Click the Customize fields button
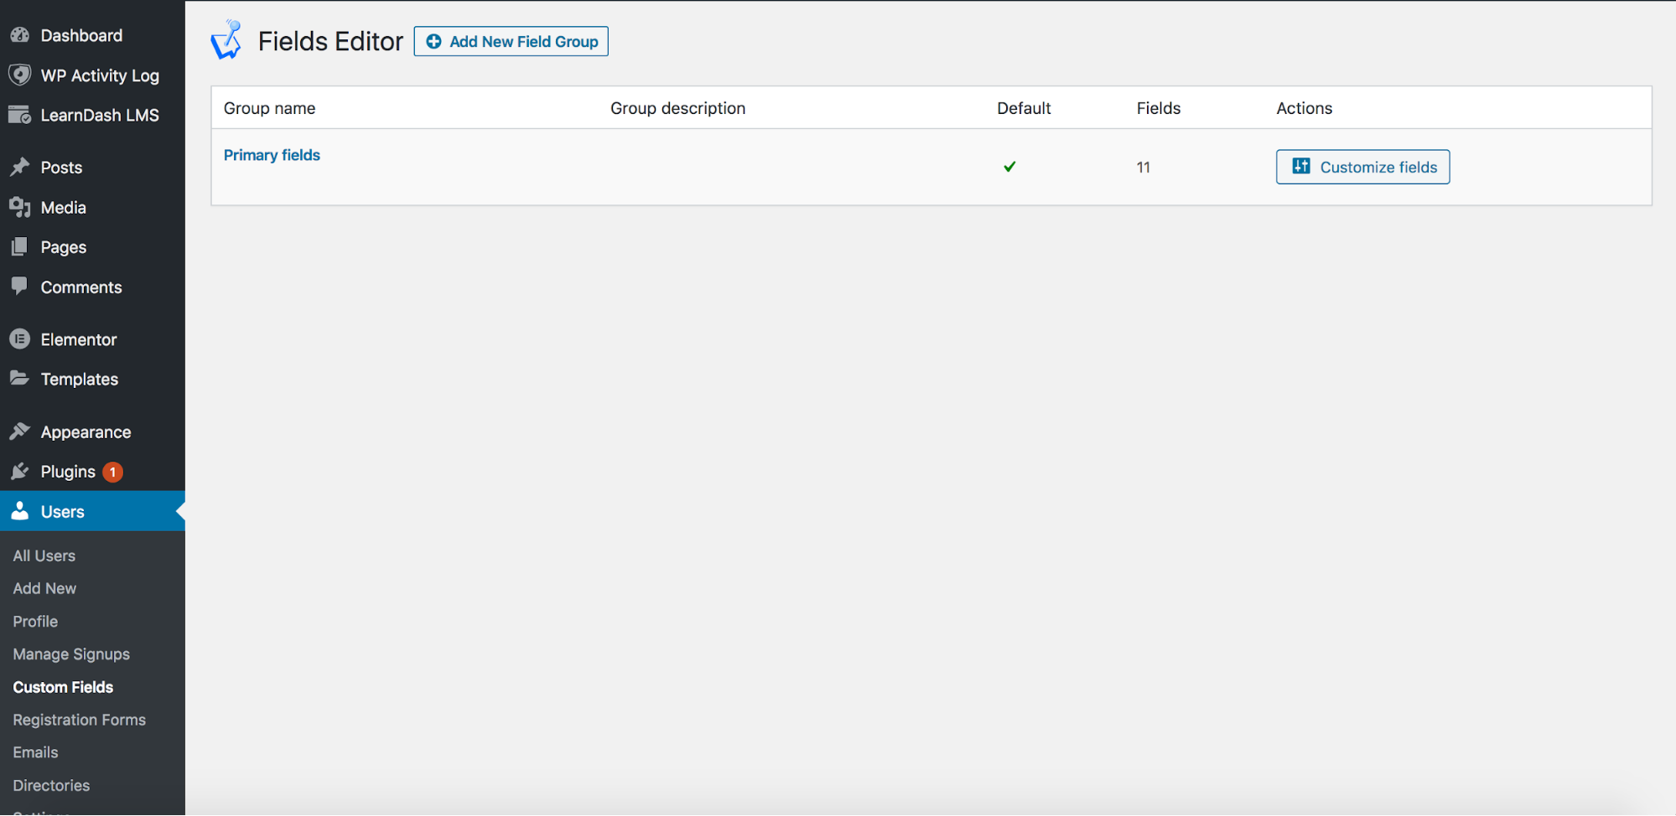1676x816 pixels. click(1362, 167)
